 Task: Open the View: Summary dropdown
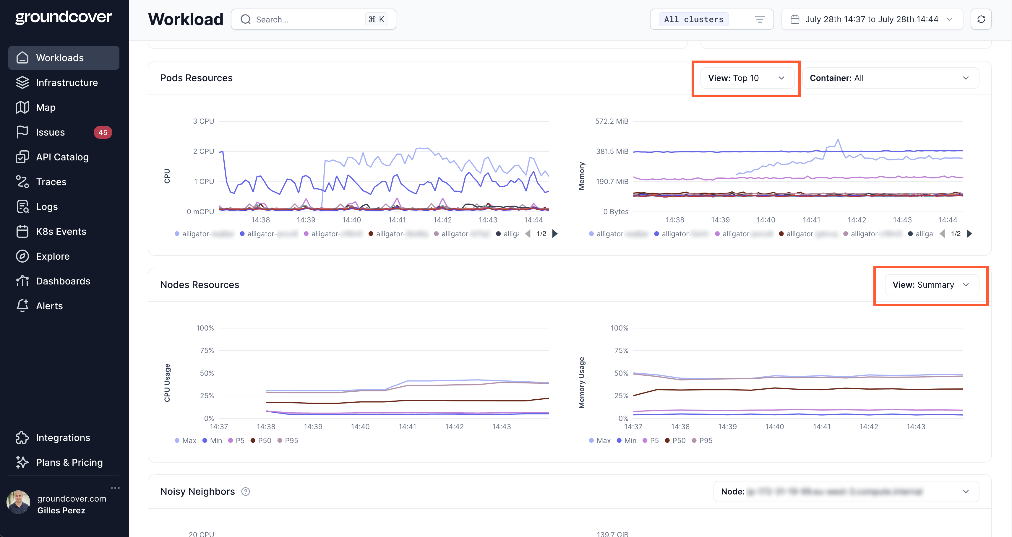931,284
